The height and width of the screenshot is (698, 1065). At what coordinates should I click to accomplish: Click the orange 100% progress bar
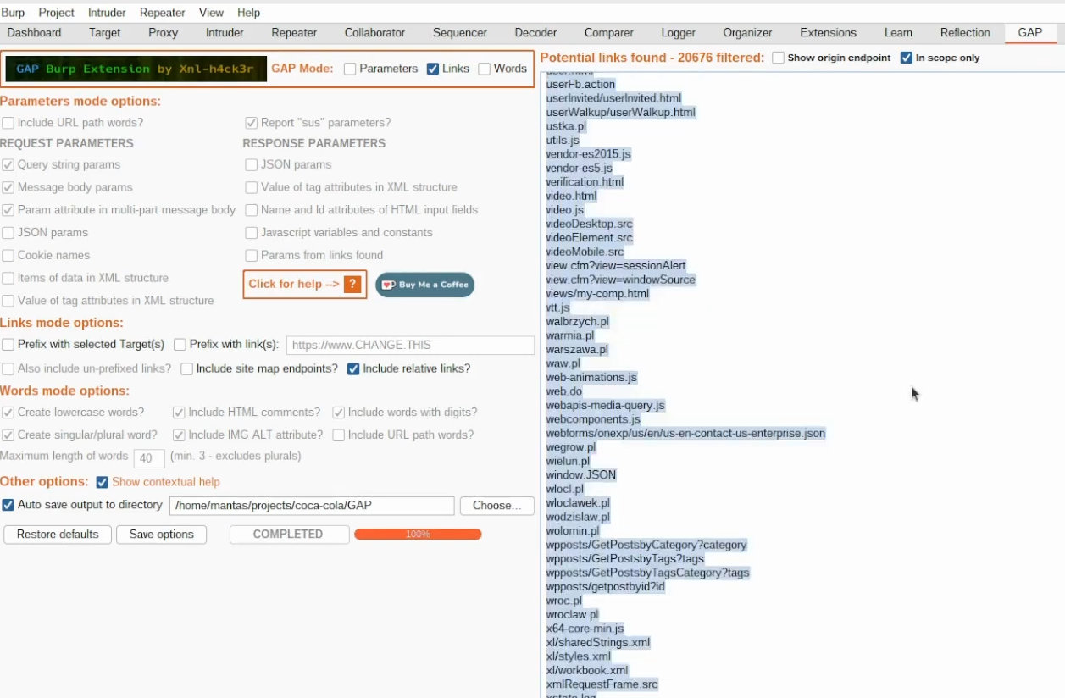[418, 535]
